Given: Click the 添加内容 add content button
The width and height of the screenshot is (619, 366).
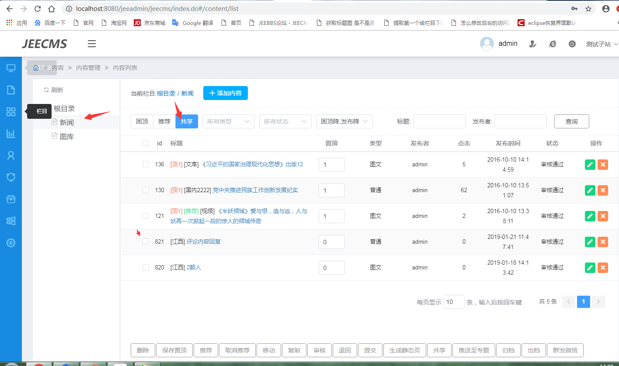Looking at the screenshot, I should tap(225, 93).
